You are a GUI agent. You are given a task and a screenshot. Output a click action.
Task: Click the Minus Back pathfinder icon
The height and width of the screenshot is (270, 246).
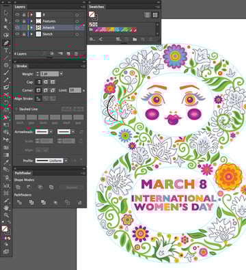click(x=79, y=202)
